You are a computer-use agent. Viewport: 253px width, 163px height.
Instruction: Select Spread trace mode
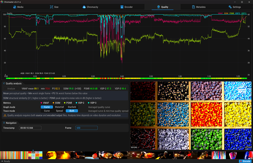tap(59, 111)
